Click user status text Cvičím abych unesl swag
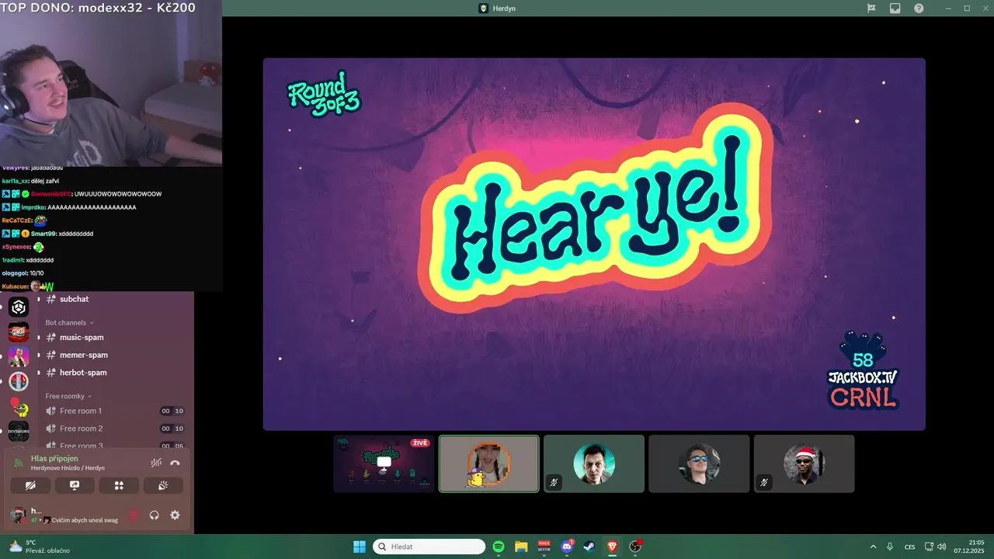Screen dimensions: 994x559 [x=85, y=520]
